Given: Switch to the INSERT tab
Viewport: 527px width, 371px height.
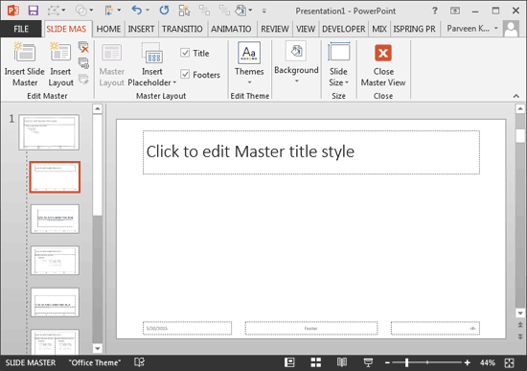Looking at the screenshot, I should pos(141,30).
